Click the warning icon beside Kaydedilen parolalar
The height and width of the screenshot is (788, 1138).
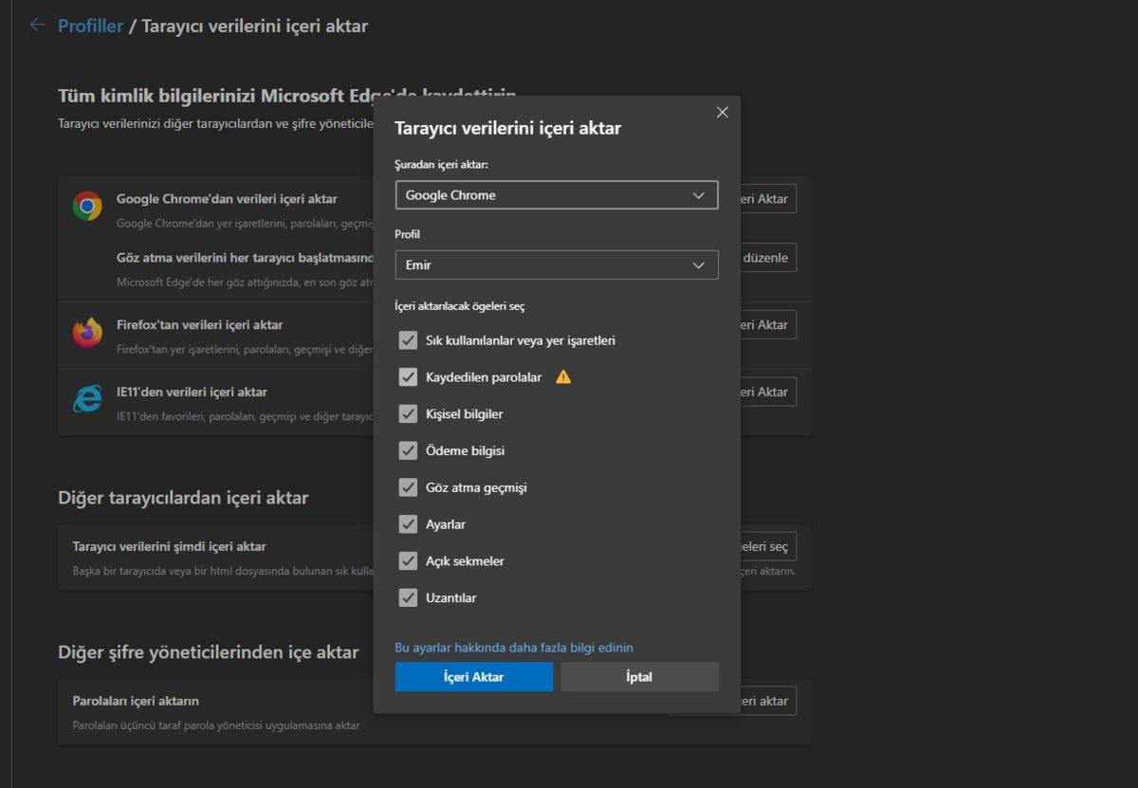coord(563,377)
